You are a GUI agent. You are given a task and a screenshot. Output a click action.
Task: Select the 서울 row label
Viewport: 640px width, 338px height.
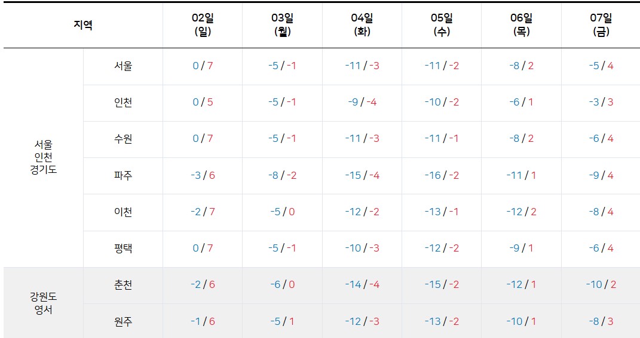pos(123,66)
